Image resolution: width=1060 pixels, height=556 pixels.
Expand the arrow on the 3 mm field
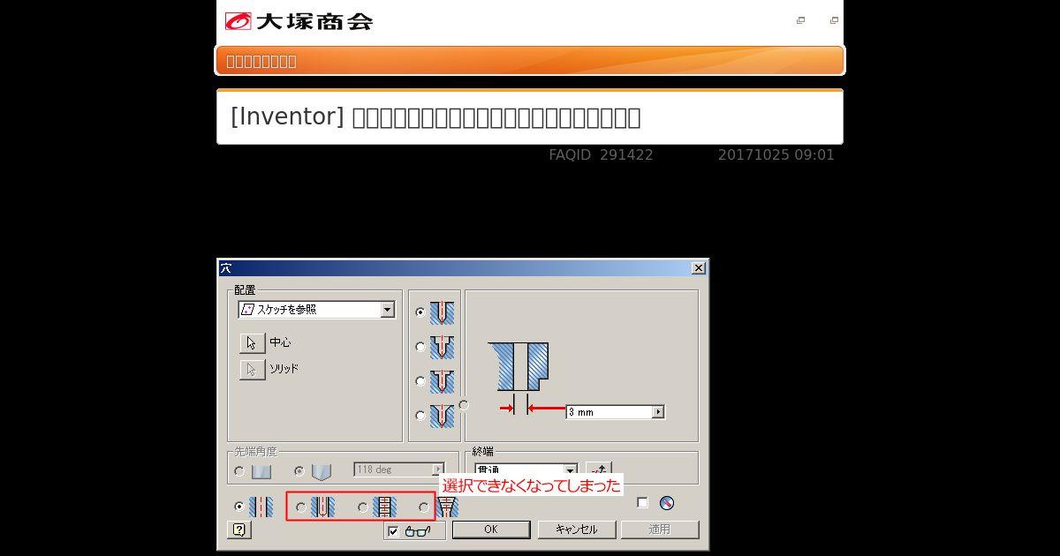pos(658,412)
